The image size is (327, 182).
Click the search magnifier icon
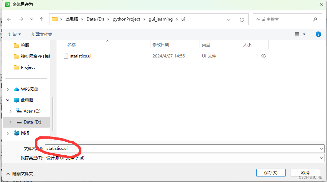click(315, 19)
